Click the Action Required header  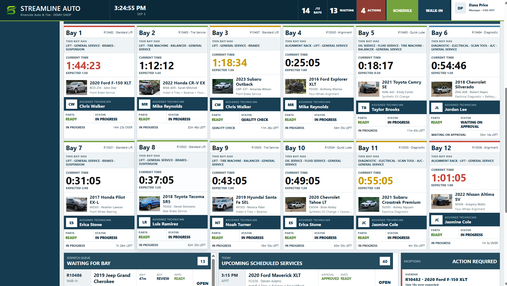tap(474, 261)
